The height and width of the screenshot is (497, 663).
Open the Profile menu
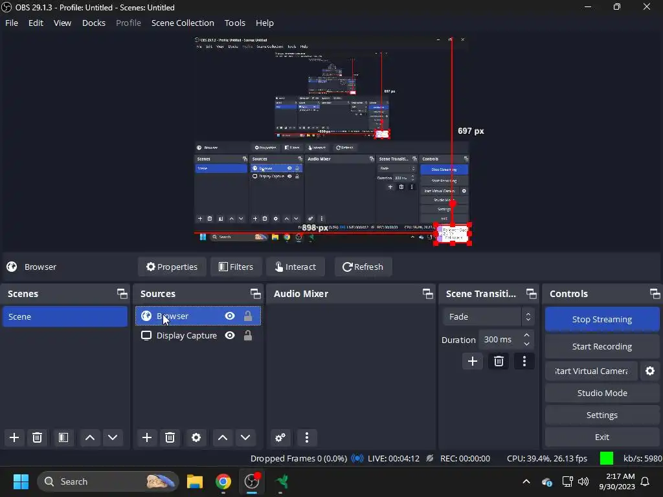(x=128, y=23)
